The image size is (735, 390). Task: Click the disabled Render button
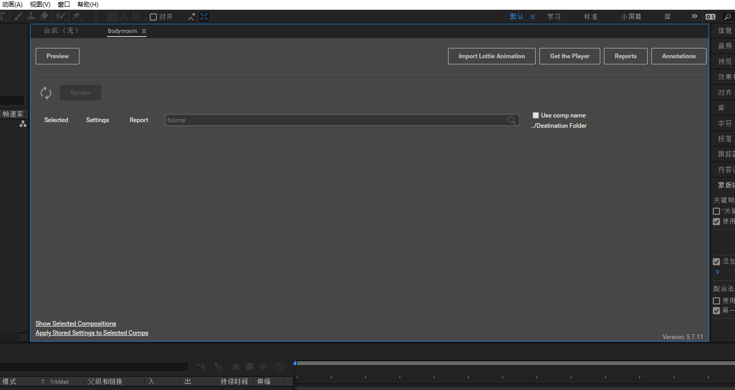tap(81, 93)
